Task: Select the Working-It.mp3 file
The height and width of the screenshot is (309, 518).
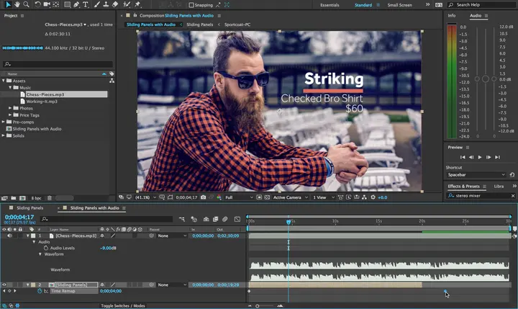Action: click(42, 102)
